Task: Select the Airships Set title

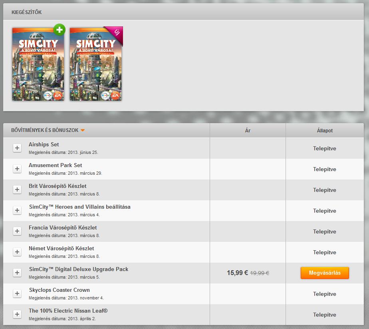Action: click(44, 144)
